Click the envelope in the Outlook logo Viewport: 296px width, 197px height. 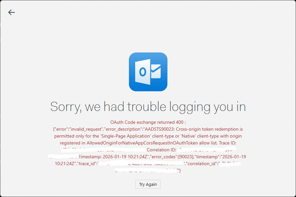tap(156, 72)
